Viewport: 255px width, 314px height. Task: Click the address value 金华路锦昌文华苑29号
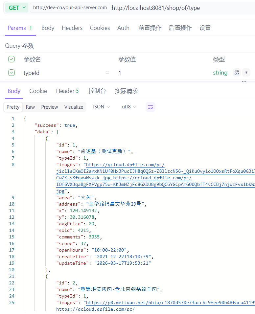point(115,204)
